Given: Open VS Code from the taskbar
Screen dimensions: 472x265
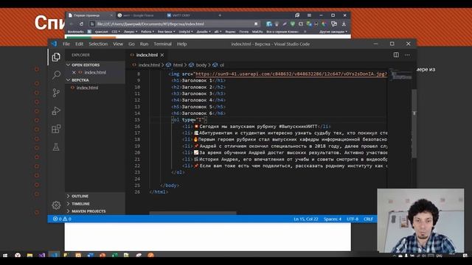Looking at the screenshot, I should (x=54, y=255).
